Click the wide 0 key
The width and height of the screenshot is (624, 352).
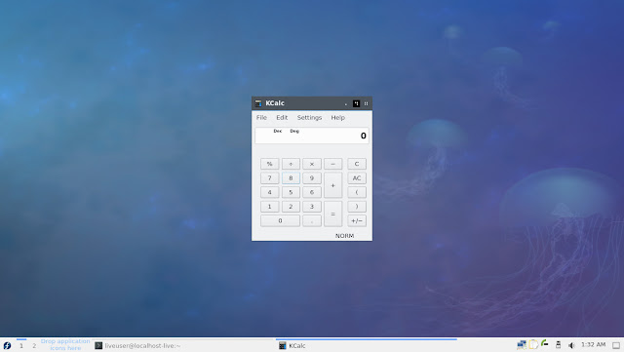tap(280, 220)
